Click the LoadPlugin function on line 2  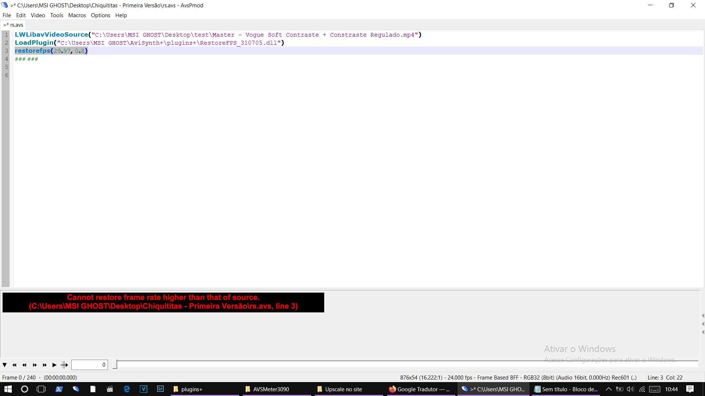coord(34,43)
